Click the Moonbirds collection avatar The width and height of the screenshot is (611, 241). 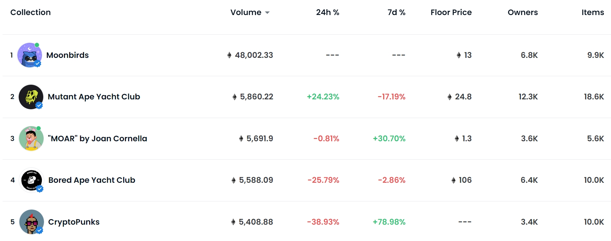coord(30,55)
